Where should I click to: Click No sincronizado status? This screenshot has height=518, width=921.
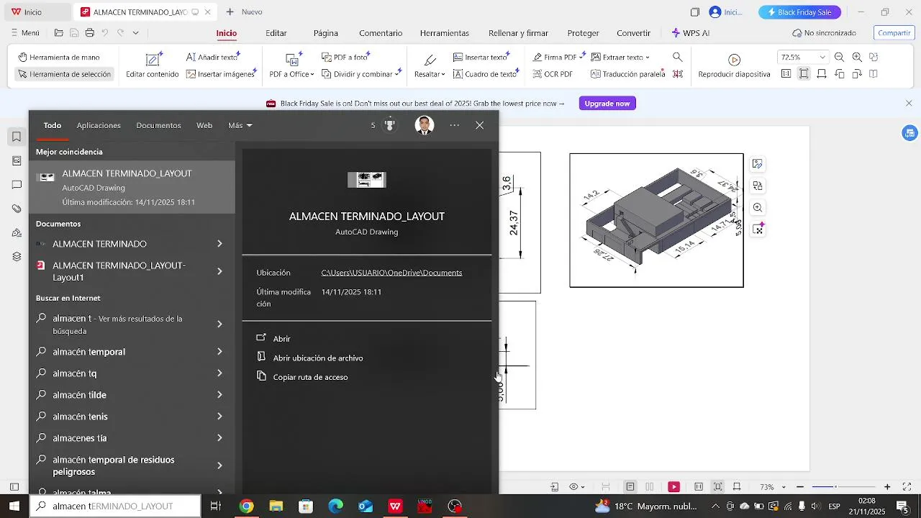pos(825,33)
